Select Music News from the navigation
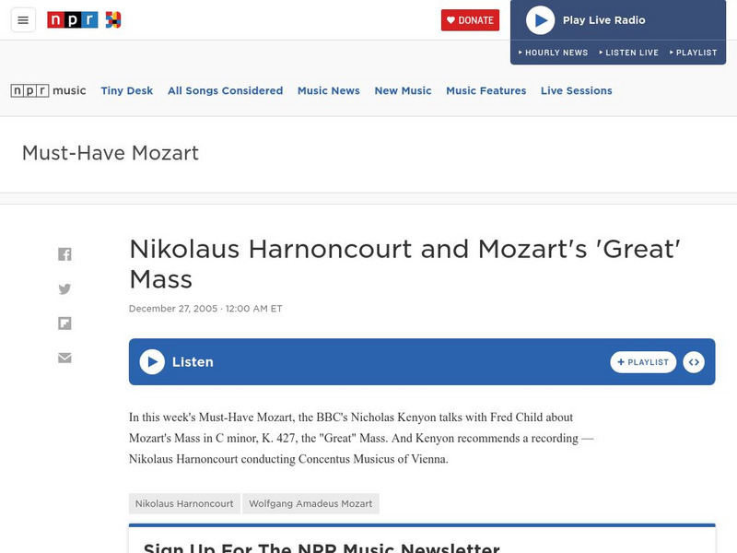 [328, 90]
